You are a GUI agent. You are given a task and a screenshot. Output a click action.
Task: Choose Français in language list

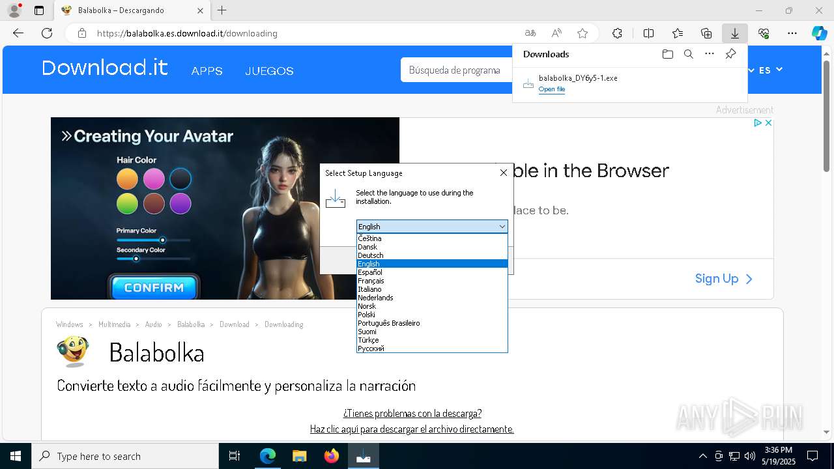click(x=432, y=281)
